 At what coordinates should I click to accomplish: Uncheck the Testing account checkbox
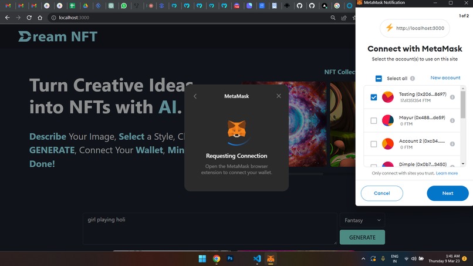374,97
